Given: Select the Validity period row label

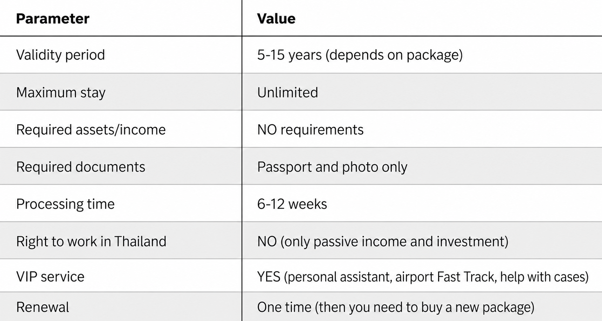Looking at the screenshot, I should point(60,55).
